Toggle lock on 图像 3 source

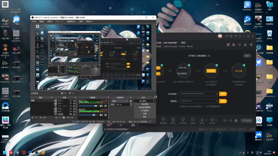click(x=74, y=103)
